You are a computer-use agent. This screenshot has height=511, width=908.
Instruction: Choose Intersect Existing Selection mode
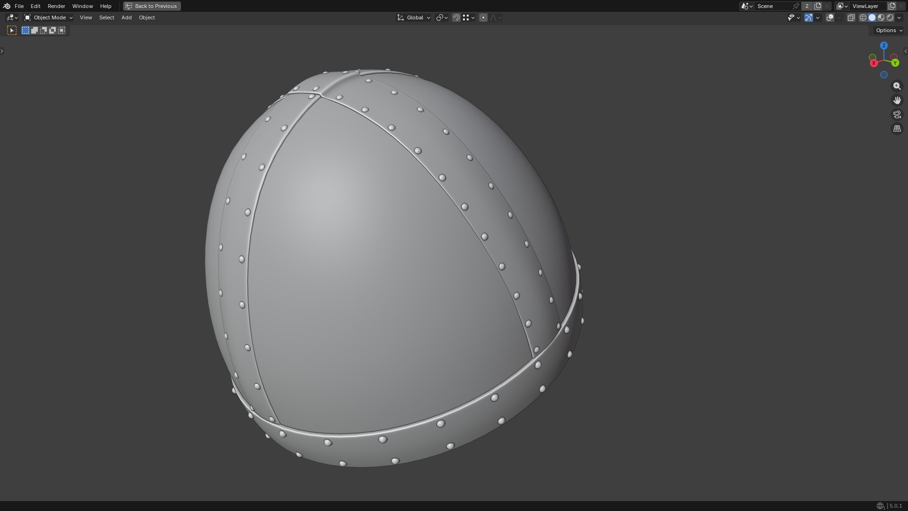coord(61,30)
